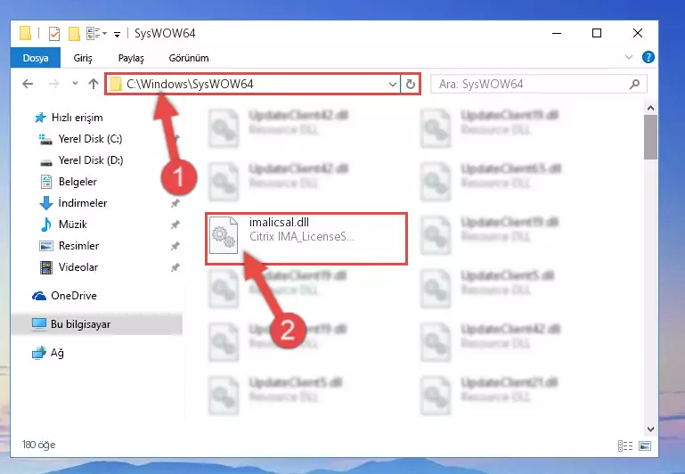Click the Videolar film icon
Screen dimensions: 685x474
[45, 267]
